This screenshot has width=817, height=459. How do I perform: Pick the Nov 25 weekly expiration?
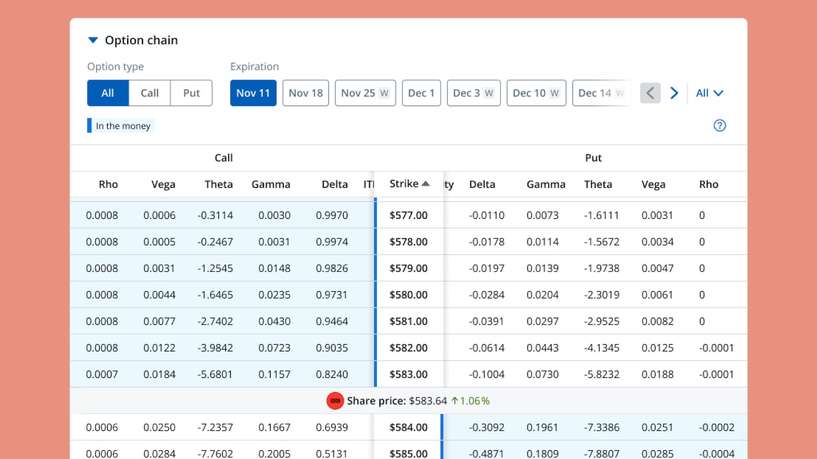(365, 93)
